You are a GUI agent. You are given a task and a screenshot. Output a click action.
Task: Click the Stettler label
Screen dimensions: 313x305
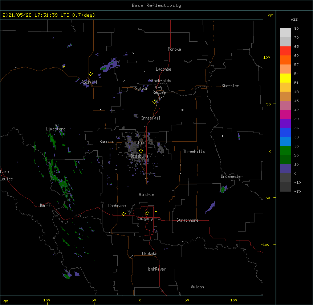230,86
